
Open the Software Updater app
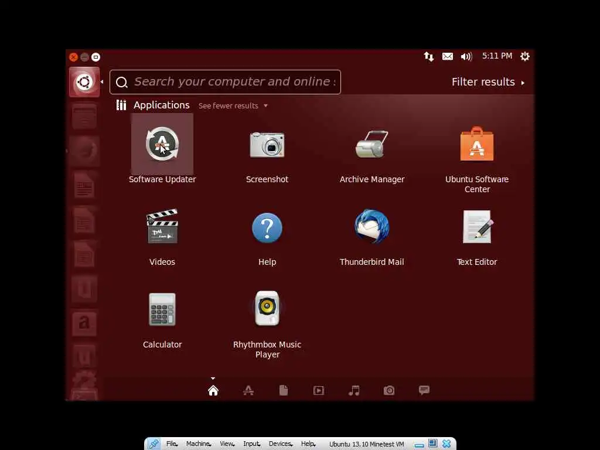pos(162,144)
